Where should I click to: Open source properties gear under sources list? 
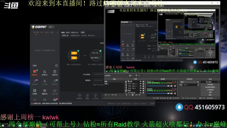point(133,95)
